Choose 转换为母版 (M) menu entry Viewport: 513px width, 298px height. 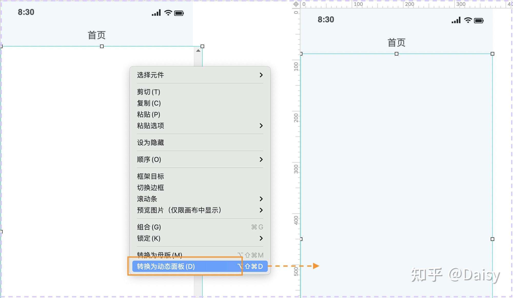[200, 255]
